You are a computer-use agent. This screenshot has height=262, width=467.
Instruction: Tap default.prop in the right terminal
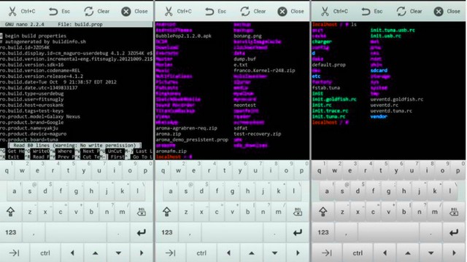[x=329, y=65]
